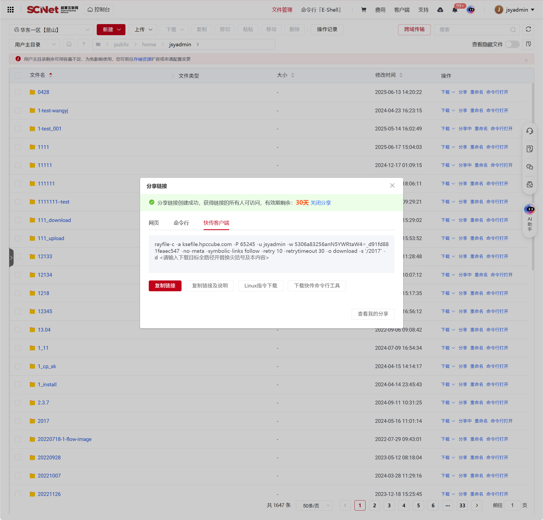Switch to the 网页 tab in the share dialog
The image size is (543, 520).
[154, 223]
